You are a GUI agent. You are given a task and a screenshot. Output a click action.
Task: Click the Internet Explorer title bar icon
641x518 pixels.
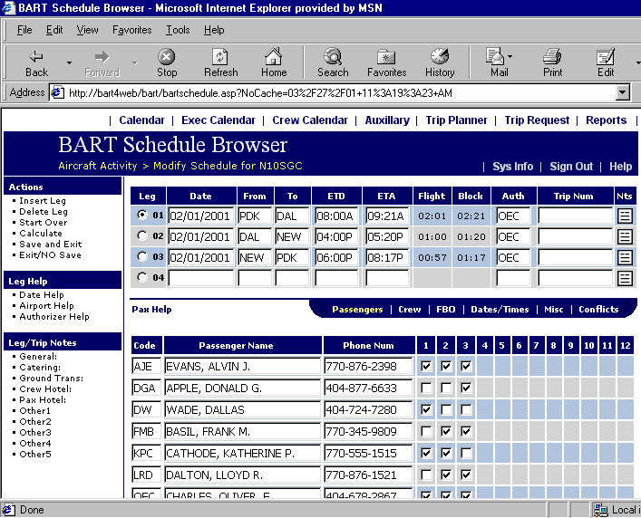(x=8, y=8)
